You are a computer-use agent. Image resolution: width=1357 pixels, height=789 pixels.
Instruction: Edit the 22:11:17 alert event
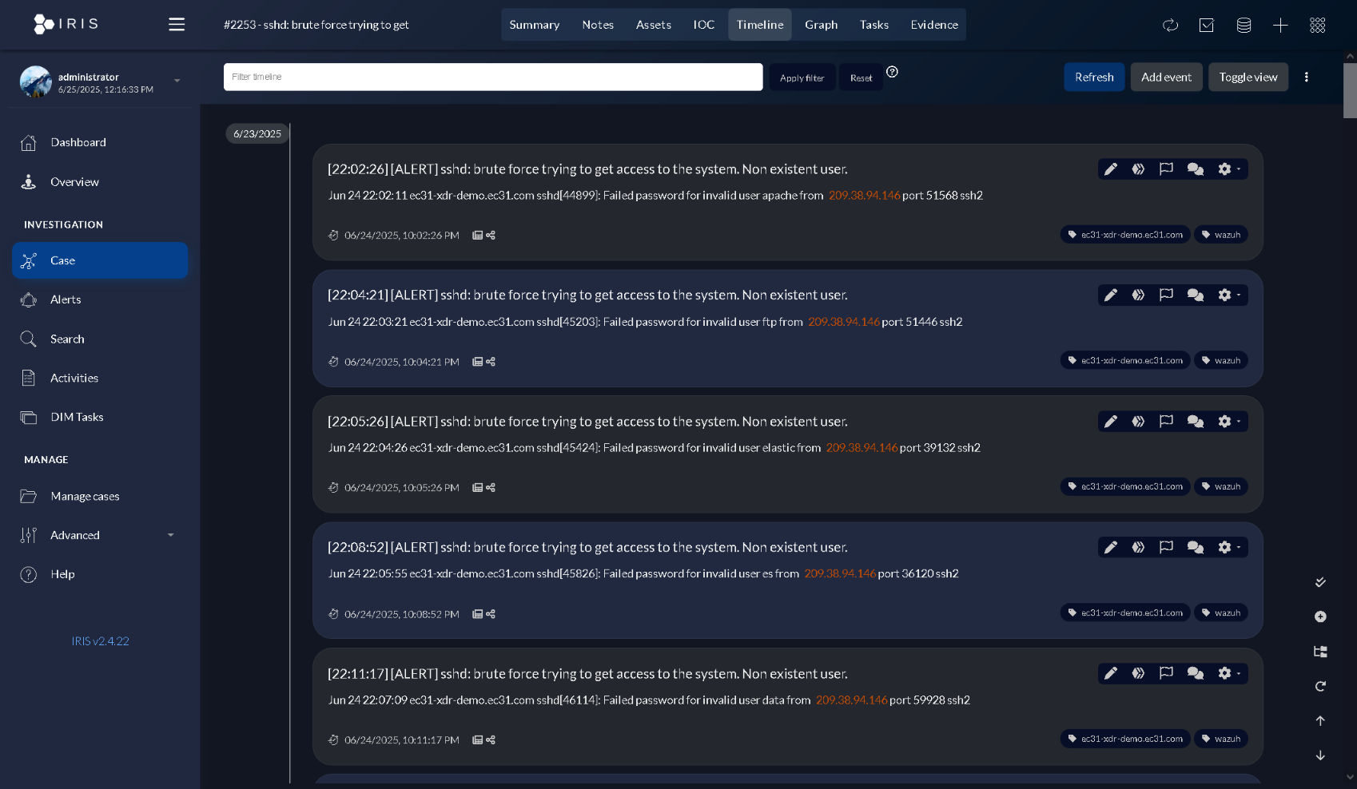click(x=1111, y=674)
